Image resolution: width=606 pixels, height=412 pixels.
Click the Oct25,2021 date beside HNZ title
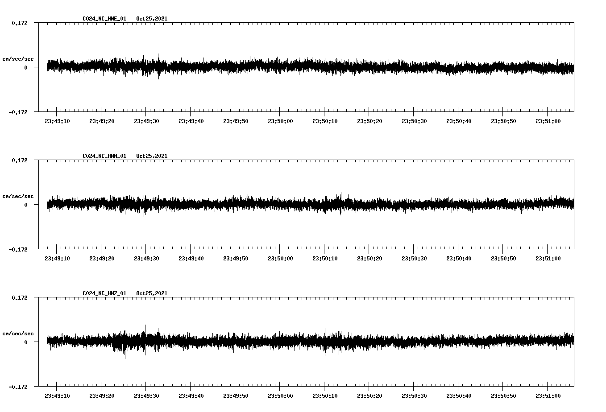152,293
